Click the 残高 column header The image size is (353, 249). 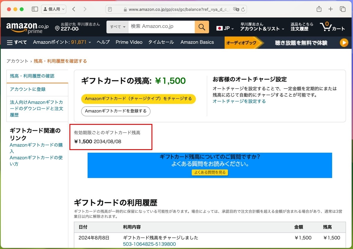point(328,227)
